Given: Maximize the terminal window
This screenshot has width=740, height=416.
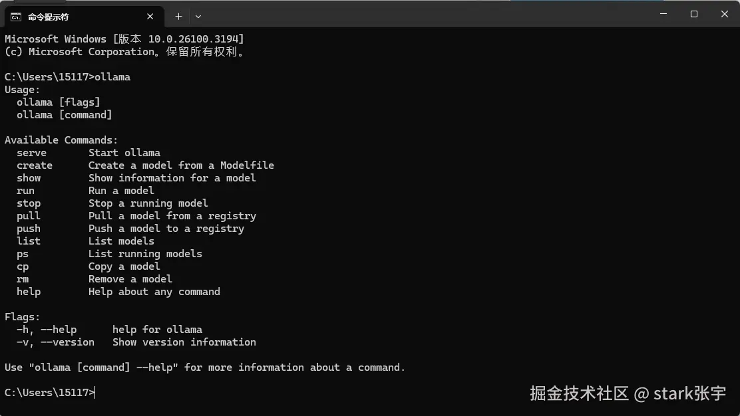Looking at the screenshot, I should point(693,14).
